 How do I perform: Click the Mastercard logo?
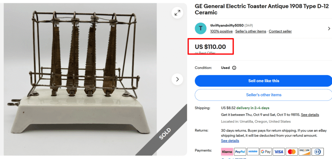click(292, 152)
